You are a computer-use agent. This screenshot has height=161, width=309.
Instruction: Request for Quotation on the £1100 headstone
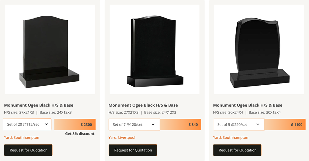[x=237, y=150]
